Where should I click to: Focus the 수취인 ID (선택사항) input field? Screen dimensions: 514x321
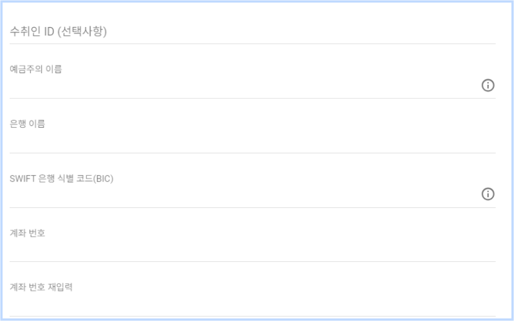pos(253,31)
